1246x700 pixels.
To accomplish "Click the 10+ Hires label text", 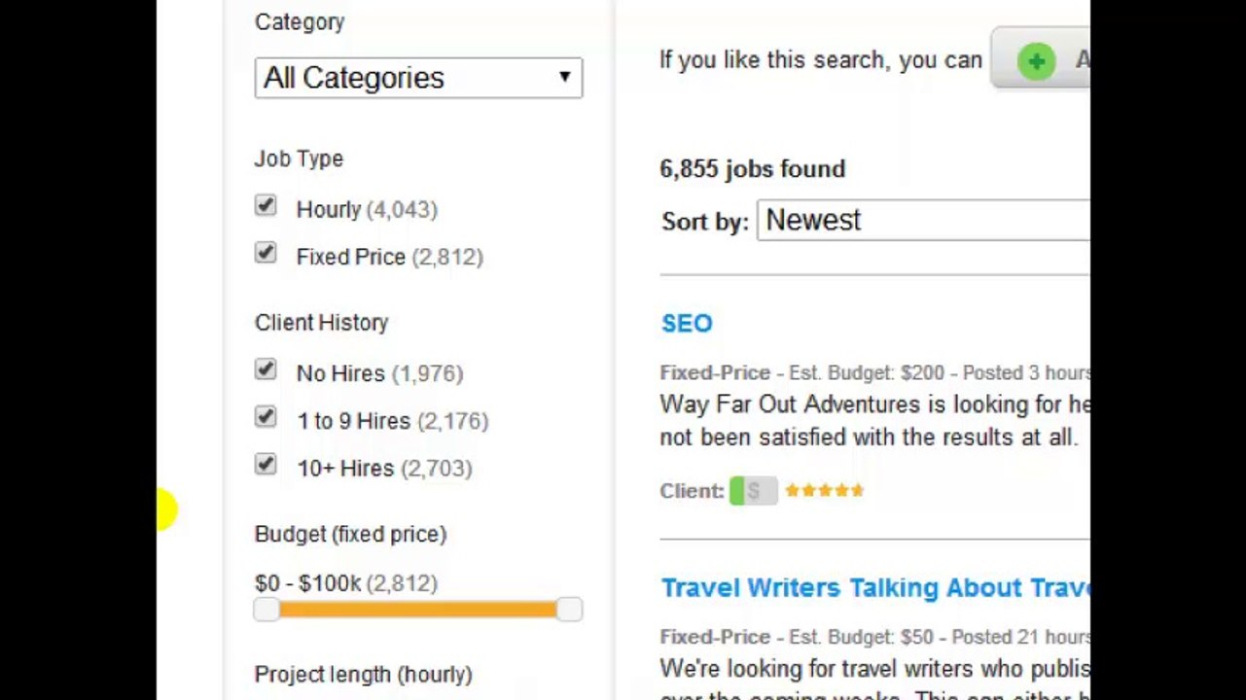I will (345, 469).
